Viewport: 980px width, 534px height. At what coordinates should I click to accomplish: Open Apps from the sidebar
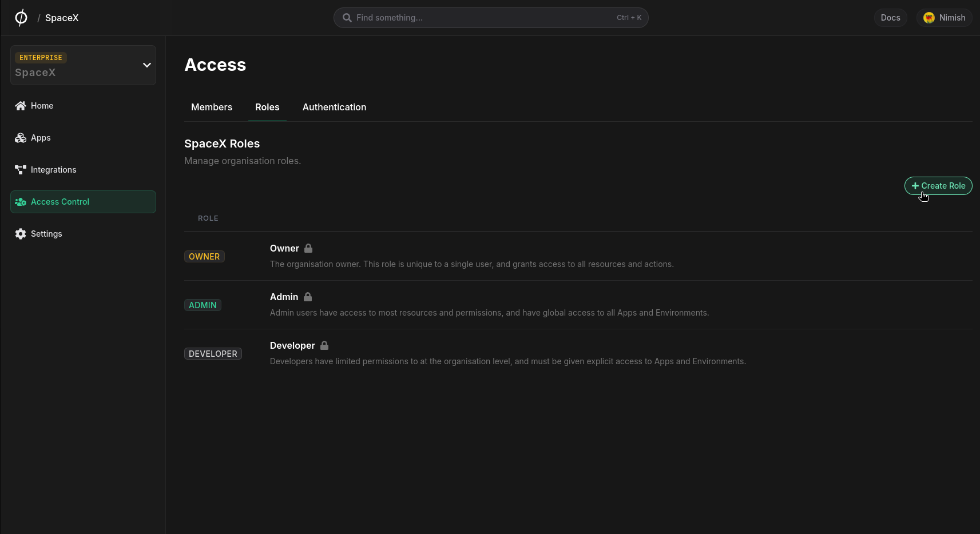(83, 138)
